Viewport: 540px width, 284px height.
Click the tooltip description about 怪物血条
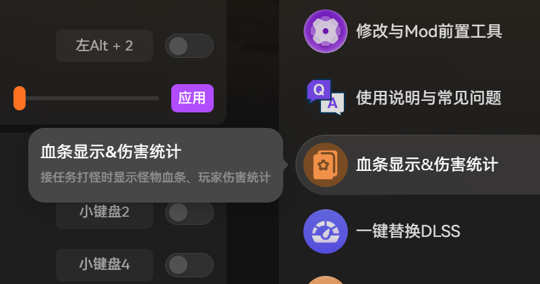155,178
